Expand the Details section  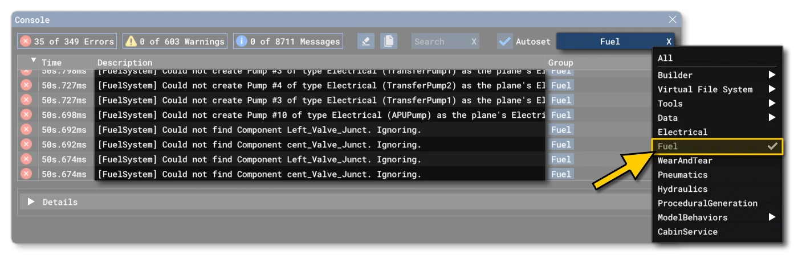tap(31, 202)
